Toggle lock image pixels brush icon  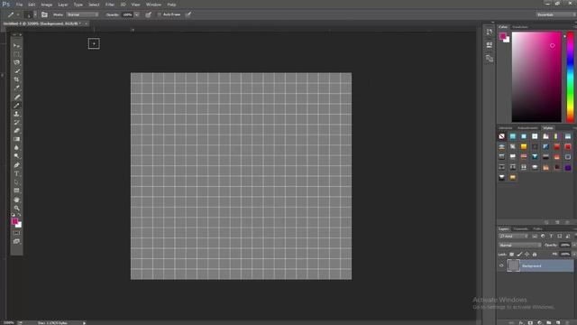point(519,255)
